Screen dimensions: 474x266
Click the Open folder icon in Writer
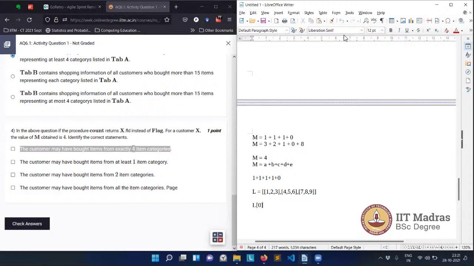coord(253,21)
